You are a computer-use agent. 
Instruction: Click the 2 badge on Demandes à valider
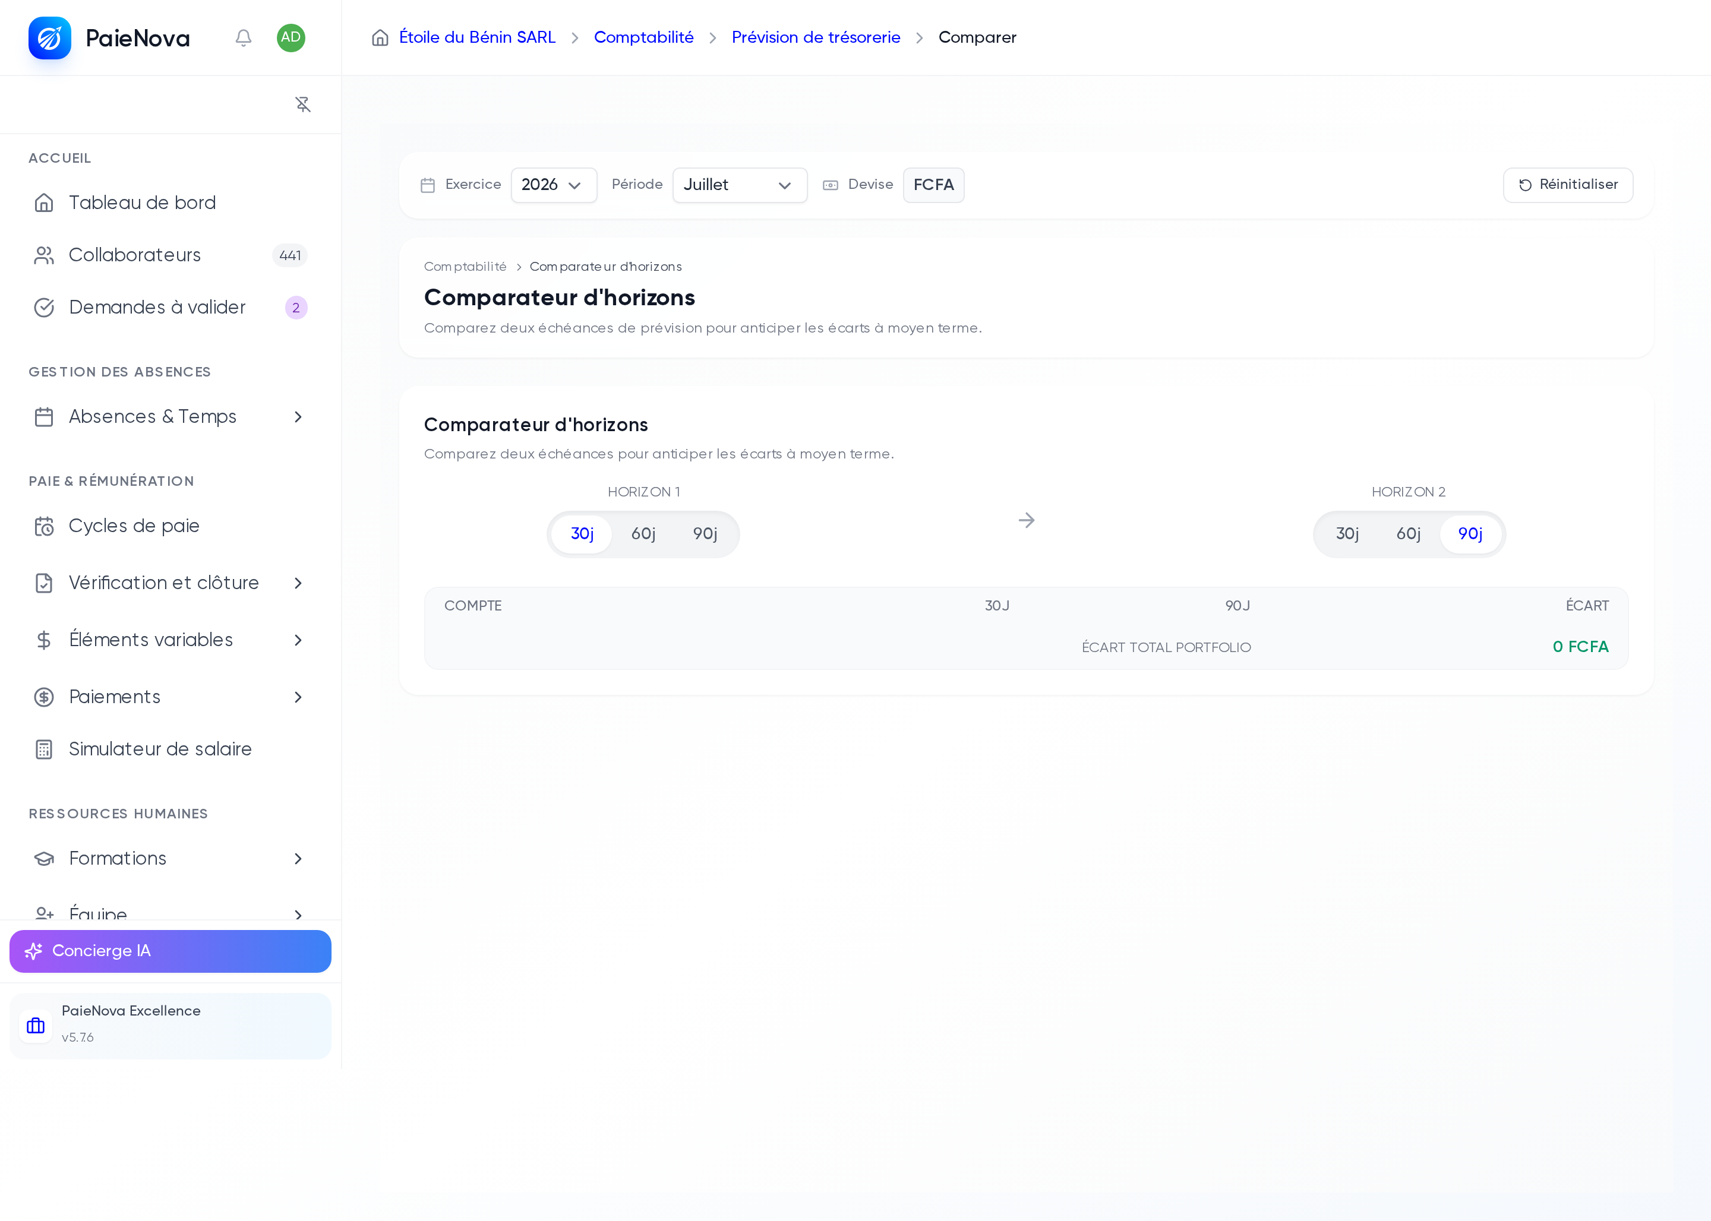[296, 308]
